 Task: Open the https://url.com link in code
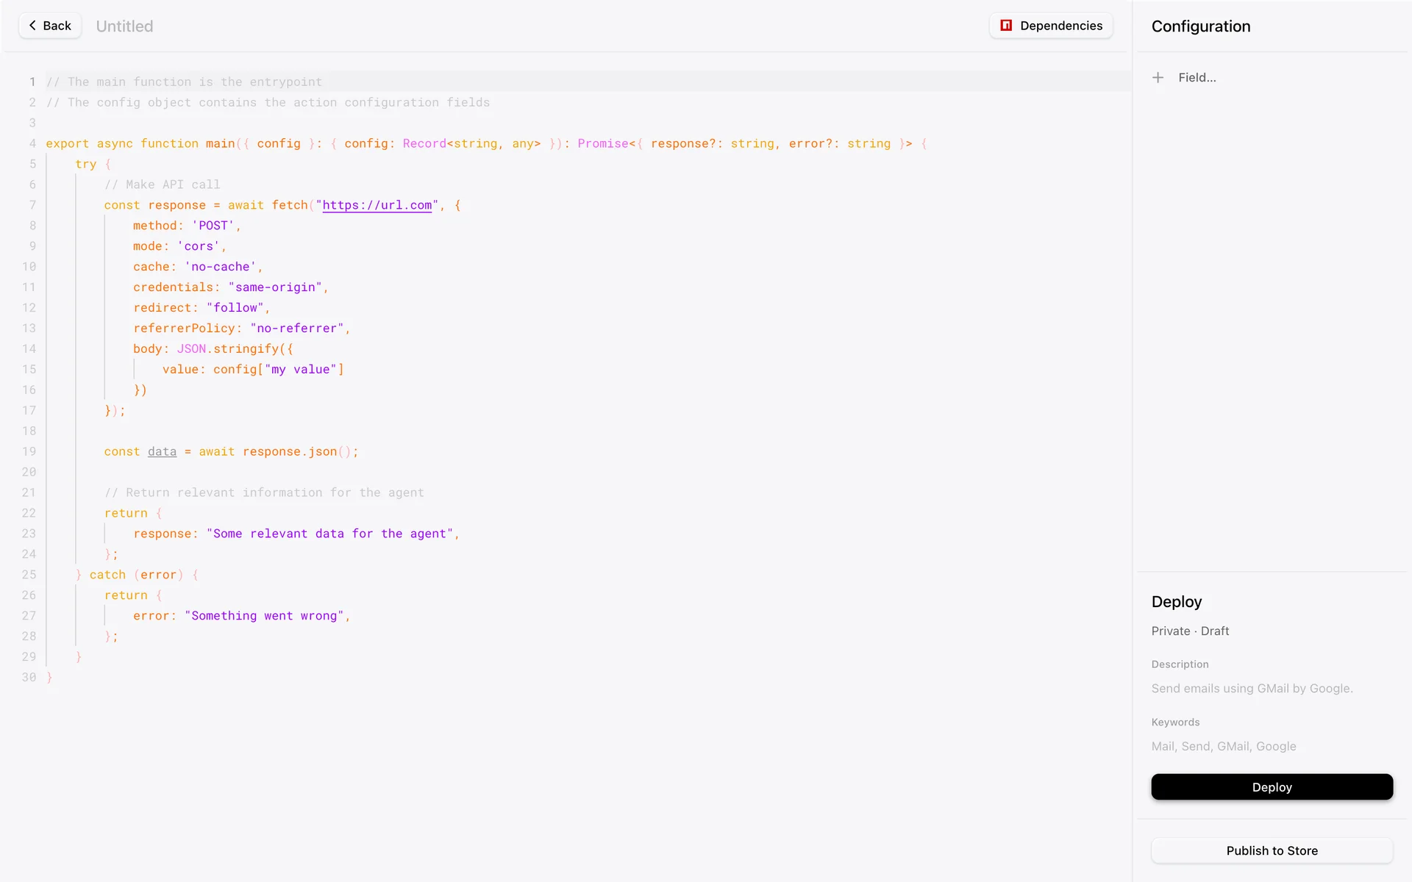click(377, 205)
